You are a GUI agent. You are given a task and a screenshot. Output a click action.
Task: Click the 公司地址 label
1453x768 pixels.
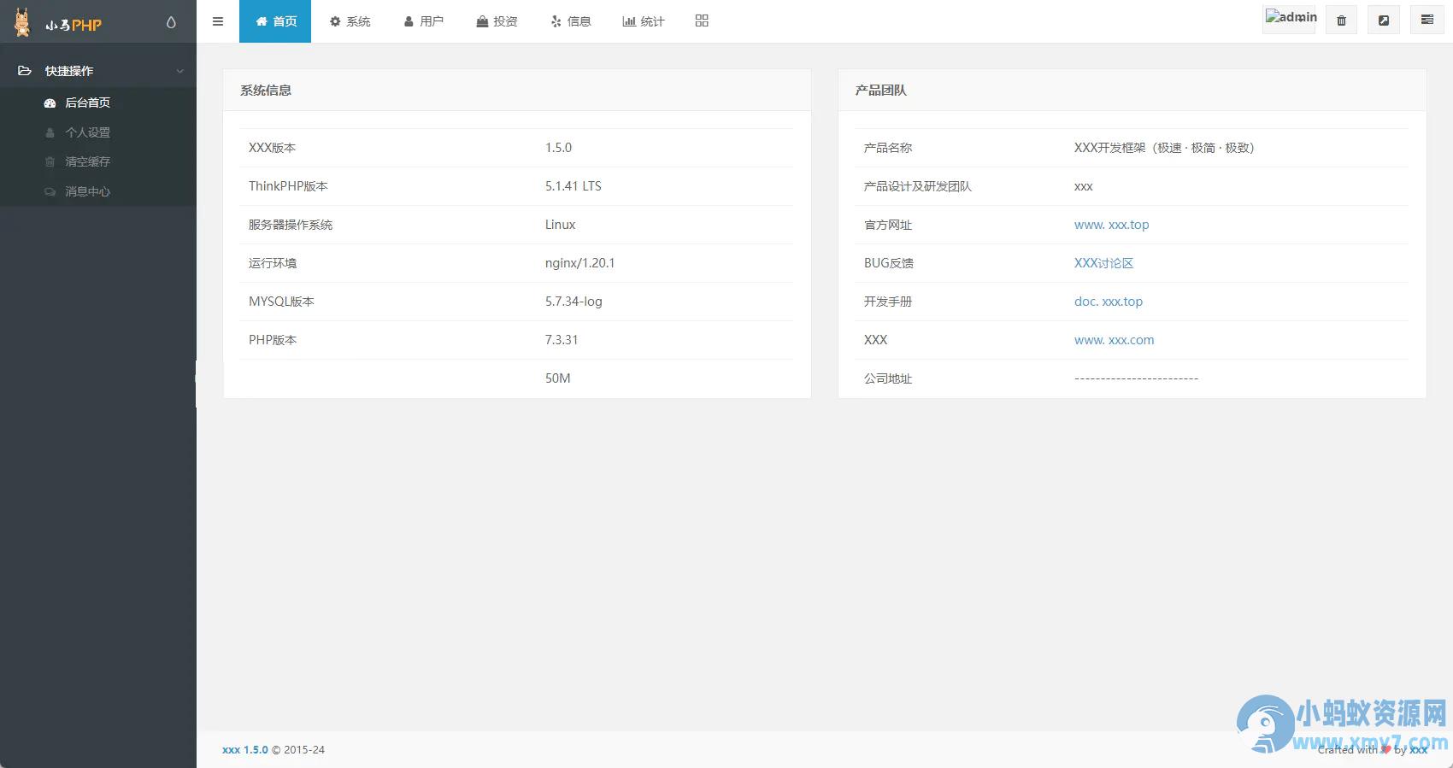click(x=887, y=378)
